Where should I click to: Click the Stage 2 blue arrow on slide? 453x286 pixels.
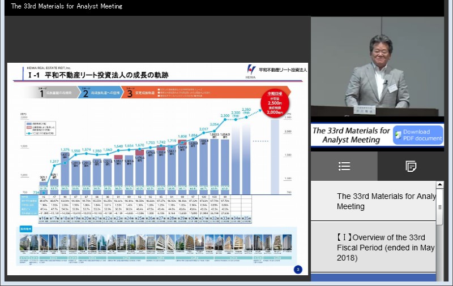tap(101, 93)
